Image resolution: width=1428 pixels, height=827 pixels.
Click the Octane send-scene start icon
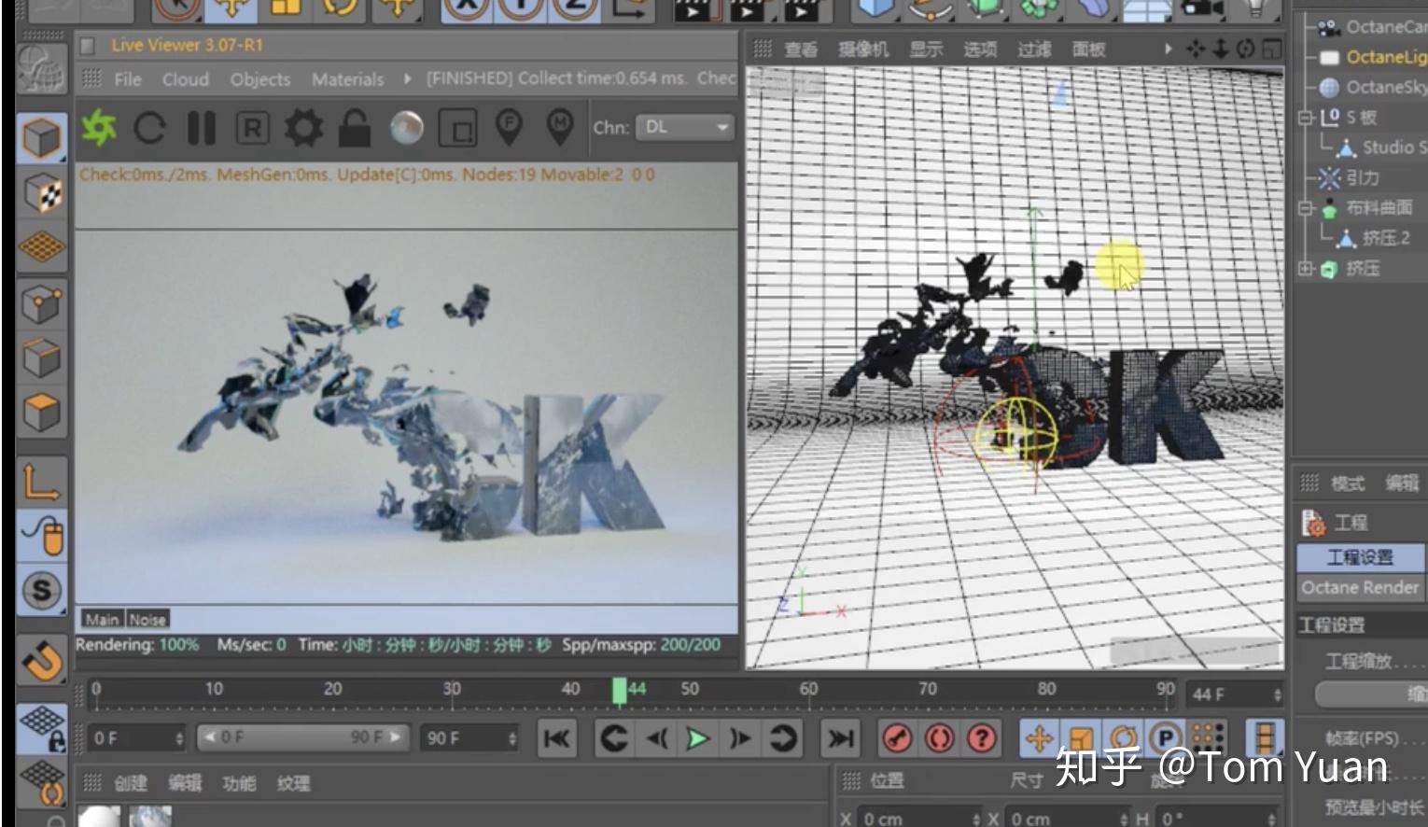[x=99, y=128]
